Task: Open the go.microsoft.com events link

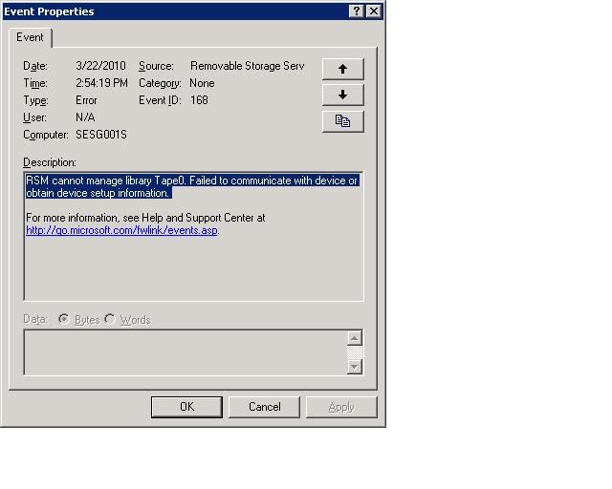Action: [x=121, y=230]
